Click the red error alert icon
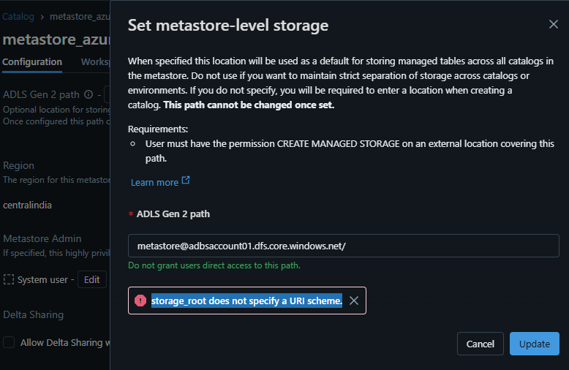The width and height of the screenshot is (569, 370). [x=140, y=301]
